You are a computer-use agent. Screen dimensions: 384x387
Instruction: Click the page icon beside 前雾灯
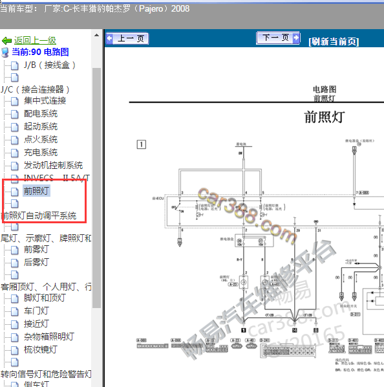[14, 250]
